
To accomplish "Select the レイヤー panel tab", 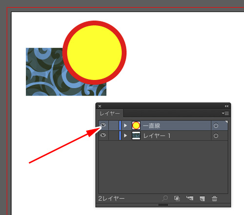I will pos(110,114).
